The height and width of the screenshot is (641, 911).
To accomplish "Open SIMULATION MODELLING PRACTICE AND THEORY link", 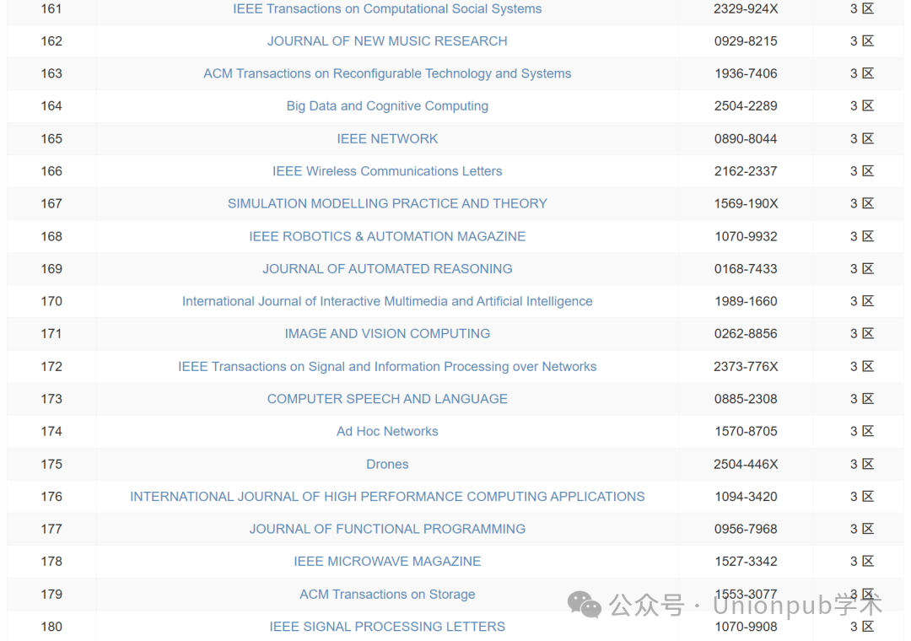I will (x=387, y=204).
